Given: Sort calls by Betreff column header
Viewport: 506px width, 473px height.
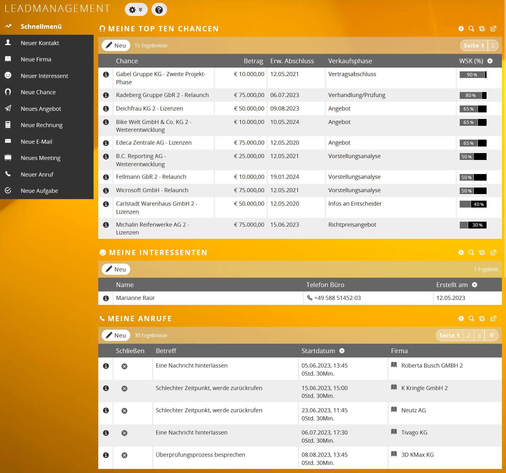Looking at the screenshot, I should [166, 351].
